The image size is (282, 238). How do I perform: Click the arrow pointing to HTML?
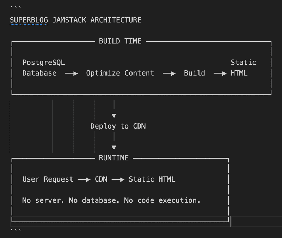coord(220,73)
